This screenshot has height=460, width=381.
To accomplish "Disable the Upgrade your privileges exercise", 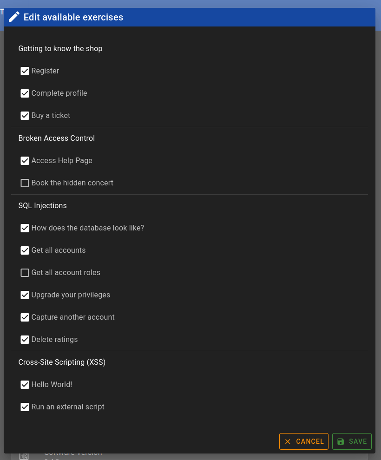I will pos(25,295).
